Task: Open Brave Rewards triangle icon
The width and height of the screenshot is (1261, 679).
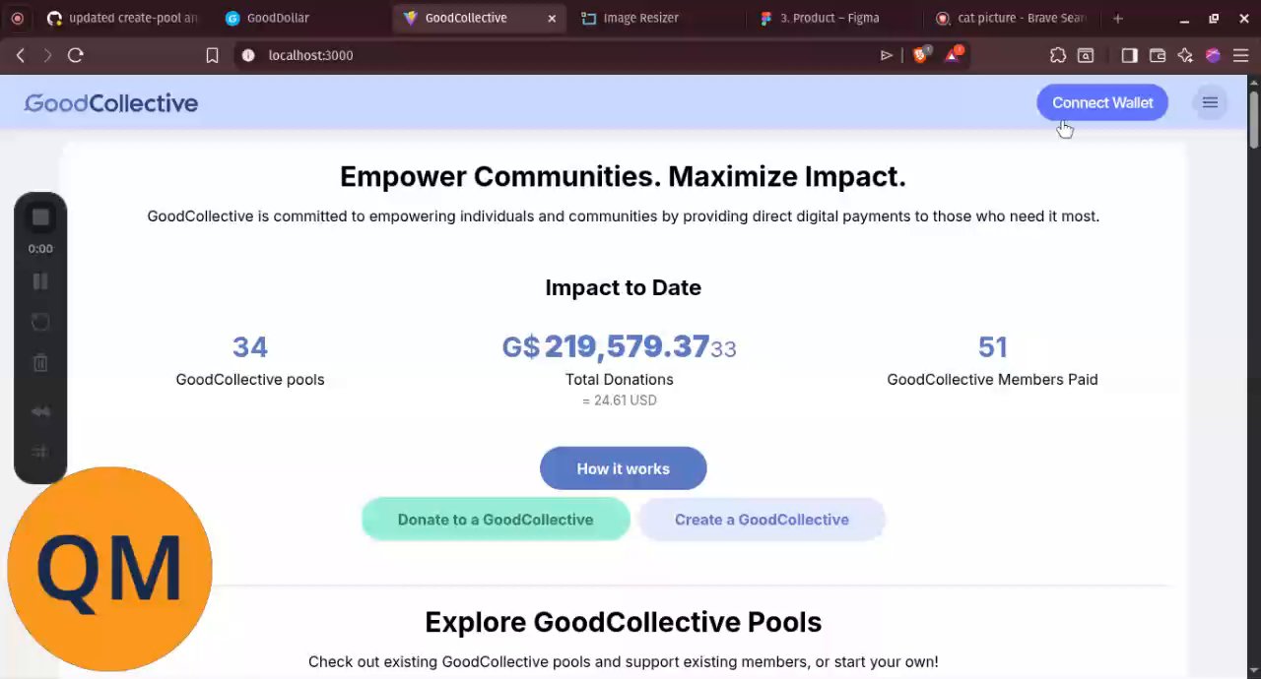Action: (953, 55)
